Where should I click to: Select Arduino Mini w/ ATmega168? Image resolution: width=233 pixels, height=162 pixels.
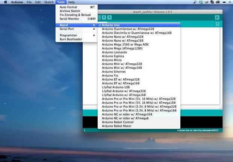139,68
